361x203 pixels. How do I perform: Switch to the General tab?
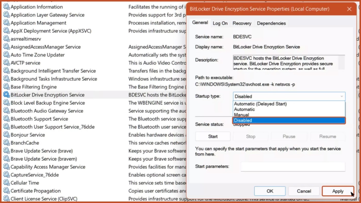(200, 23)
